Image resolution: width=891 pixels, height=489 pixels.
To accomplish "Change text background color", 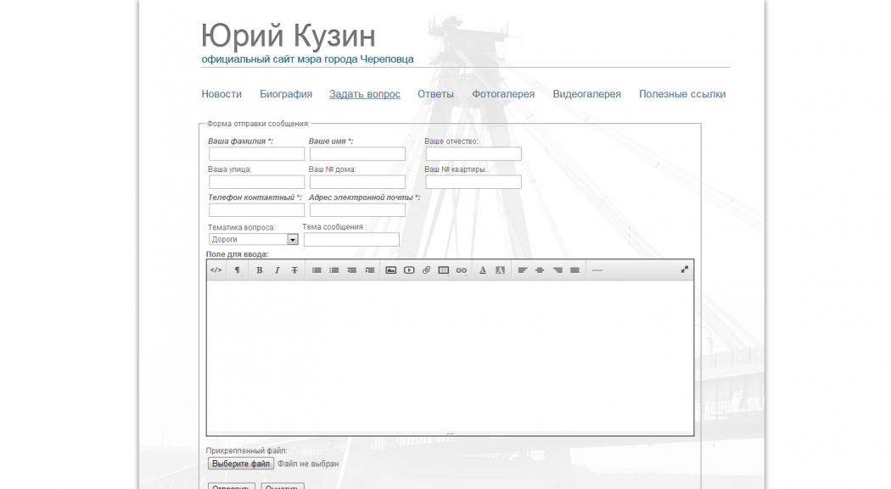I will click(500, 270).
